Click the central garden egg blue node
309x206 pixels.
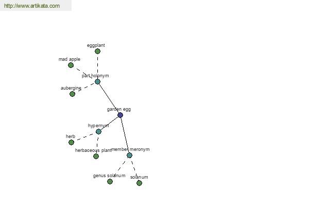coord(120,115)
